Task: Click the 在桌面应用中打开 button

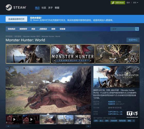Action: 16,19
